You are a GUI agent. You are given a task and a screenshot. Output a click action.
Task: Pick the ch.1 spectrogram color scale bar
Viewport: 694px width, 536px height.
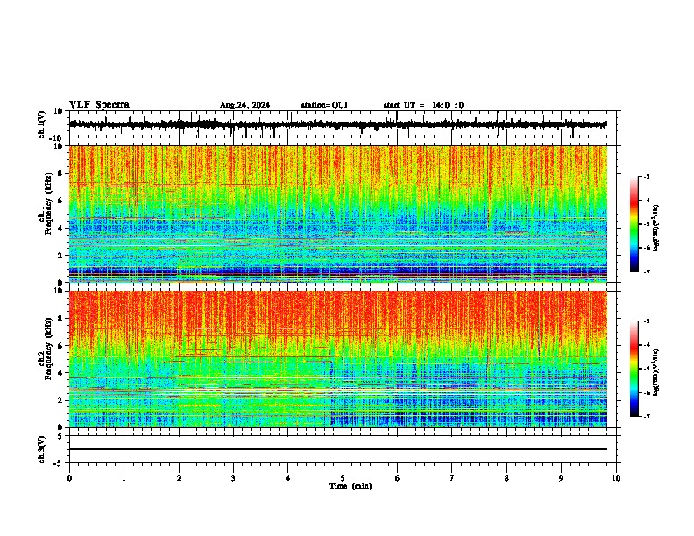point(634,223)
